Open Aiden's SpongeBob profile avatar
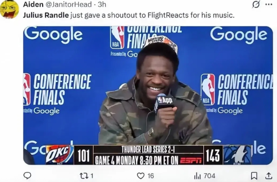 (10, 9)
